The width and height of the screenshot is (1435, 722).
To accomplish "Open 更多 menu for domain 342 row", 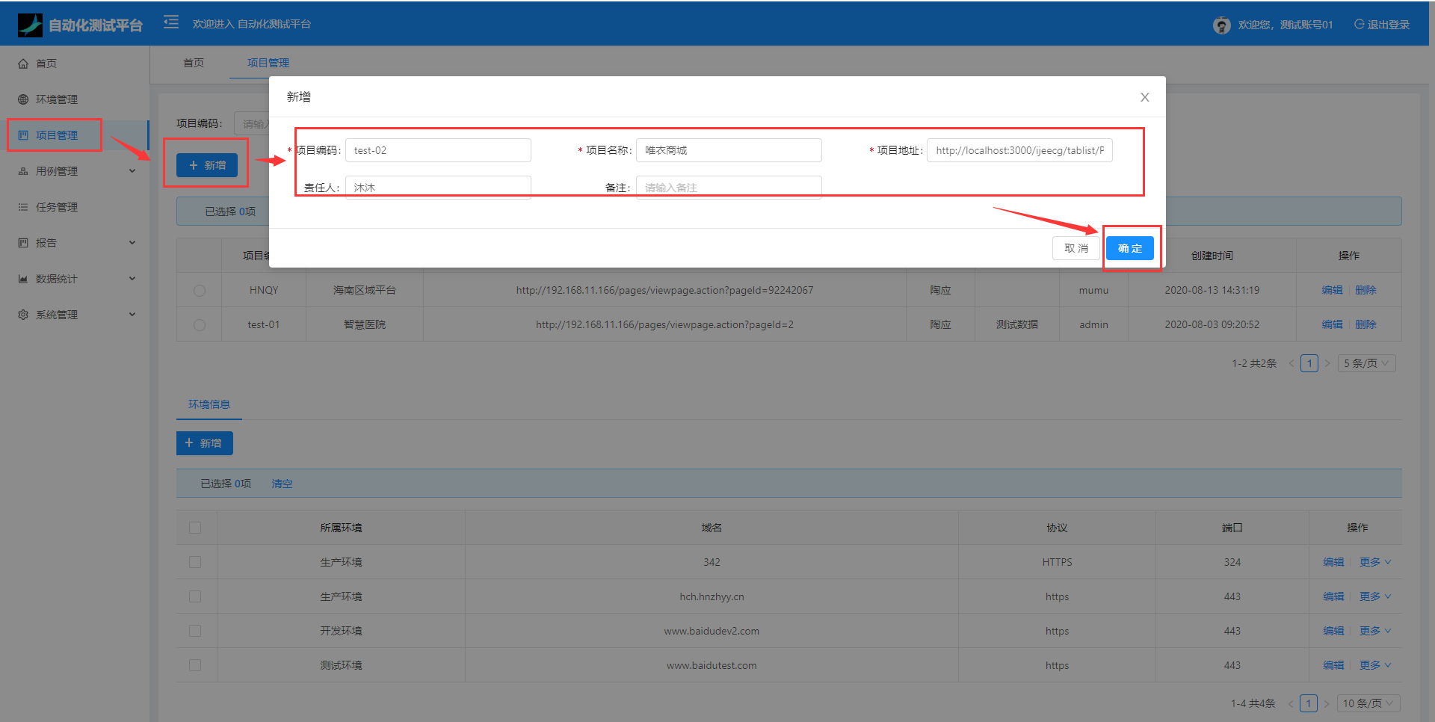I will pos(1375,562).
